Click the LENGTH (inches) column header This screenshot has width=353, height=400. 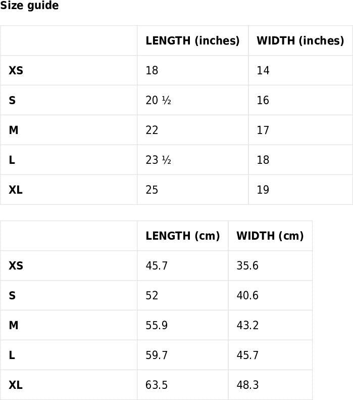point(192,40)
